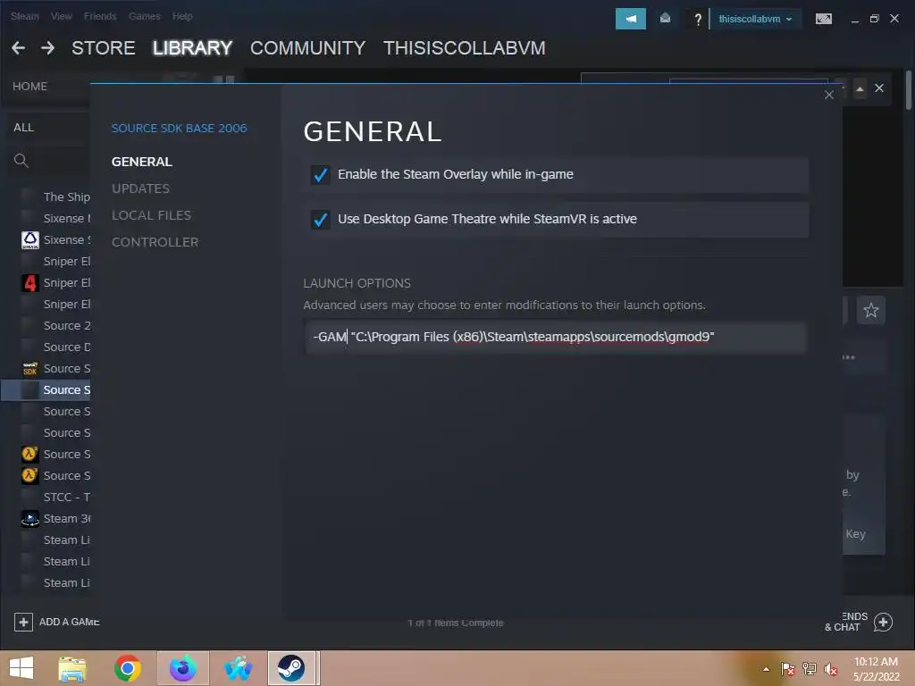Select the UPDATES properties section

[140, 188]
